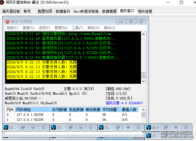
Task: Maximize the first minimized 游... window
Action: (33, 127)
